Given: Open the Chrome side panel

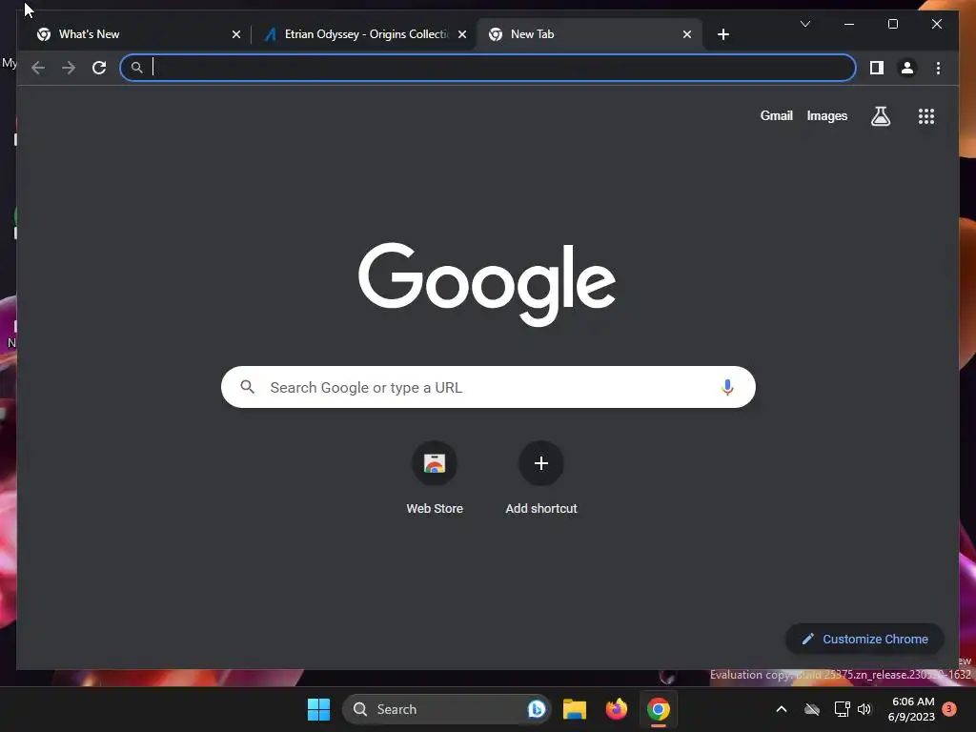Looking at the screenshot, I should coord(877,68).
